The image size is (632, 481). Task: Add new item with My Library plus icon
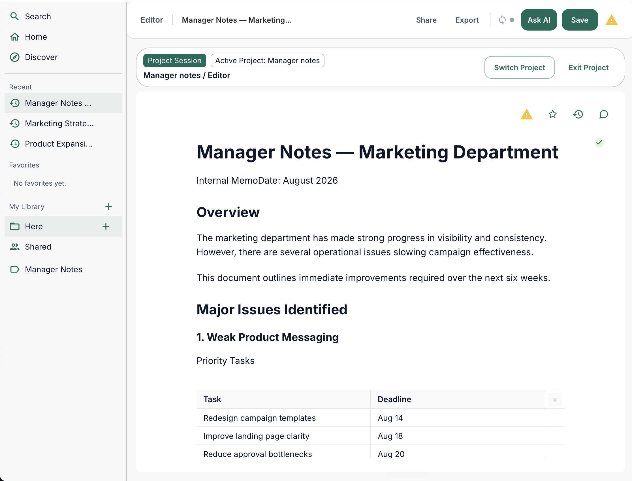coord(108,207)
